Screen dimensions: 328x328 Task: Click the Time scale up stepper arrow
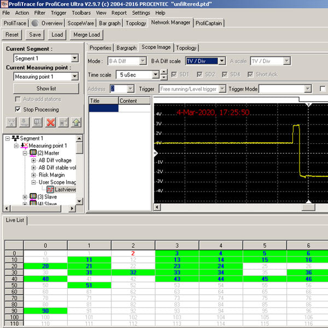click(x=164, y=72)
